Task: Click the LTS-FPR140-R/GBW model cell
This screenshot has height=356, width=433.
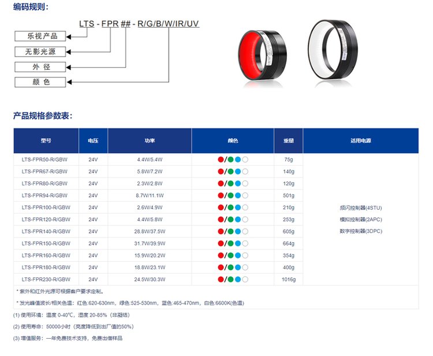Action: 46,231
